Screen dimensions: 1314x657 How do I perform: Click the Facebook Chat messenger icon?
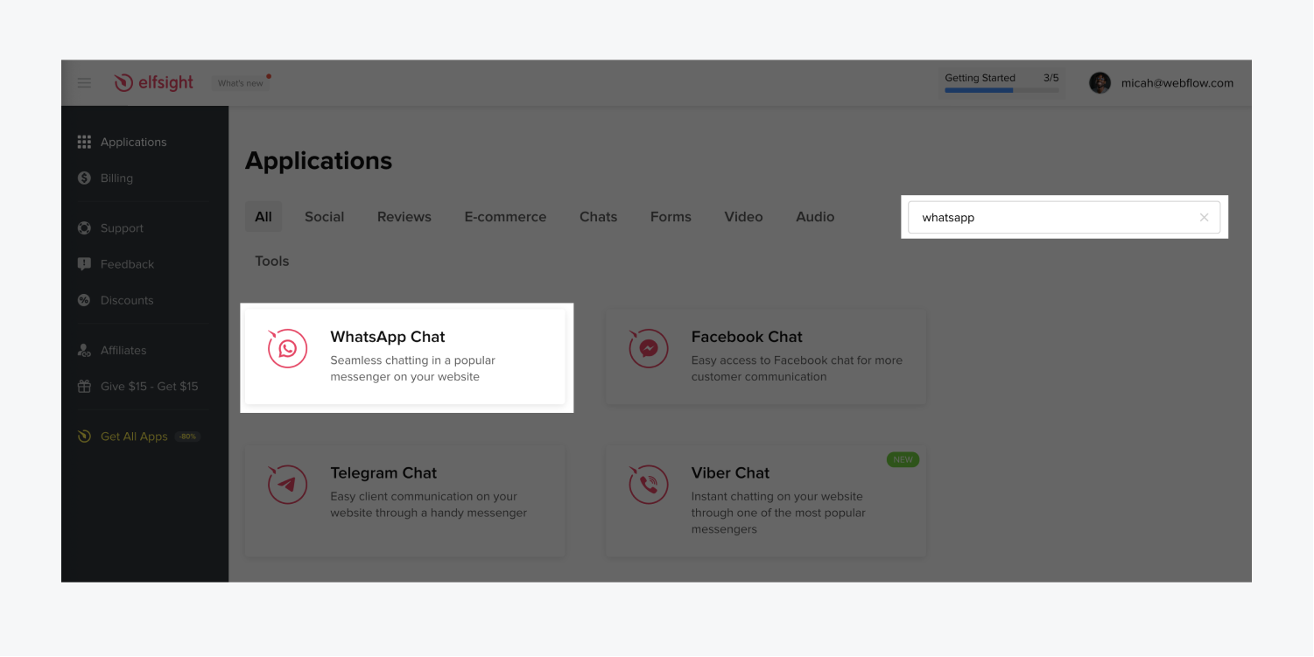649,348
